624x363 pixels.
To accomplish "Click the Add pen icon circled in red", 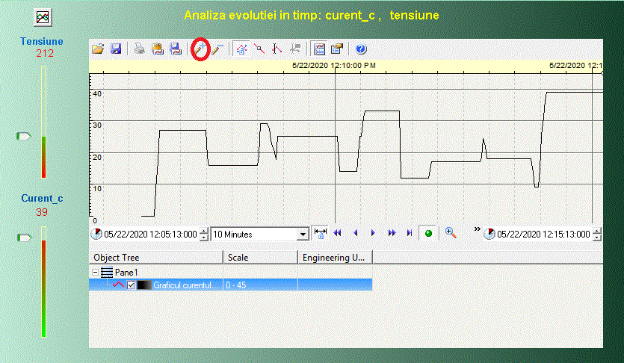I will tap(200, 49).
